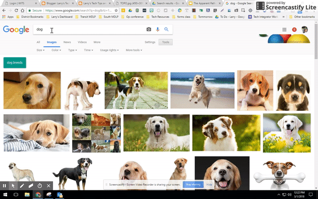Screen dimensions: 318x199
Task: Open the Google account profile picture
Action: point(304,30)
